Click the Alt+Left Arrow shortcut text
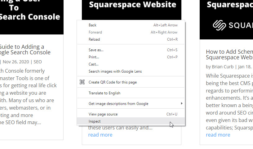The height and width of the screenshot is (149, 253). (165, 25)
